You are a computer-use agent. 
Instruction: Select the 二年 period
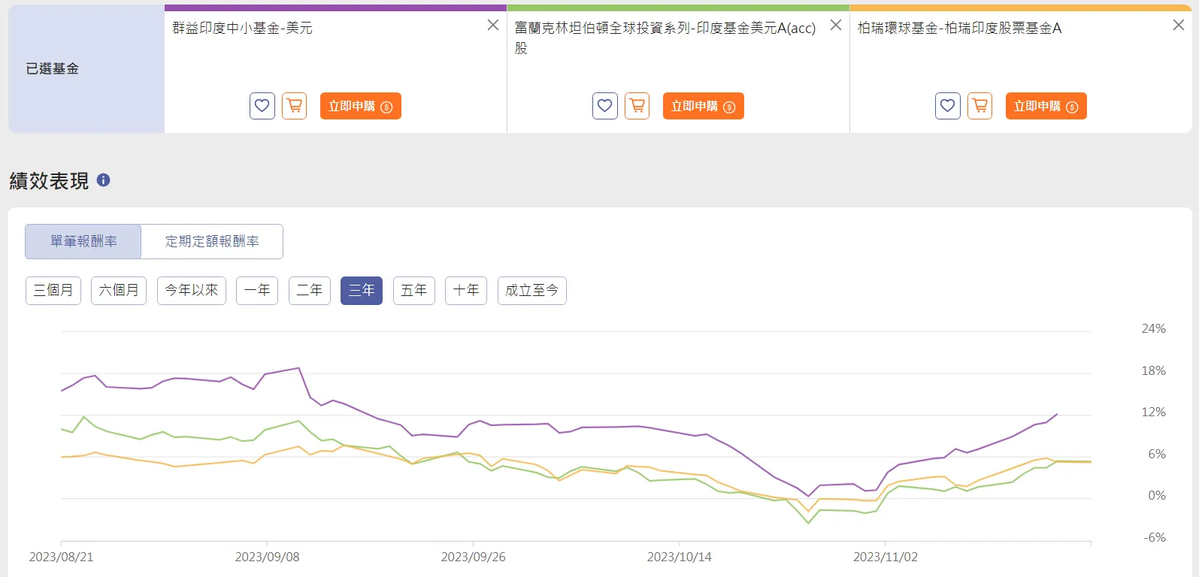(310, 291)
